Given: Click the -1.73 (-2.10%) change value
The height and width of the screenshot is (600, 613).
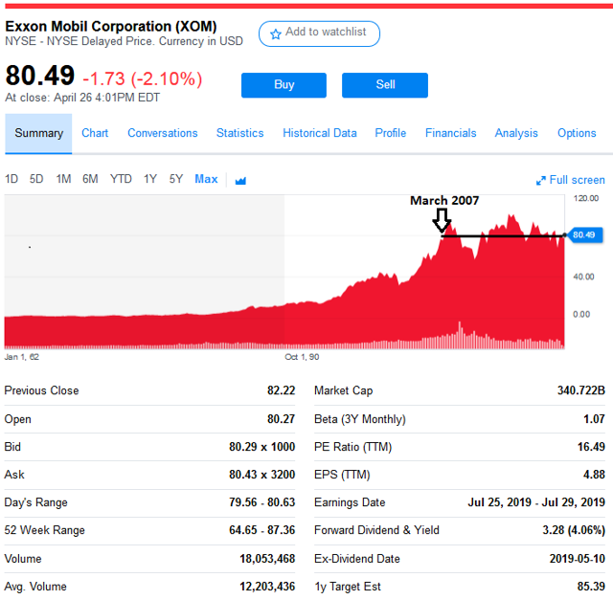Looking at the screenshot, I should tap(143, 79).
